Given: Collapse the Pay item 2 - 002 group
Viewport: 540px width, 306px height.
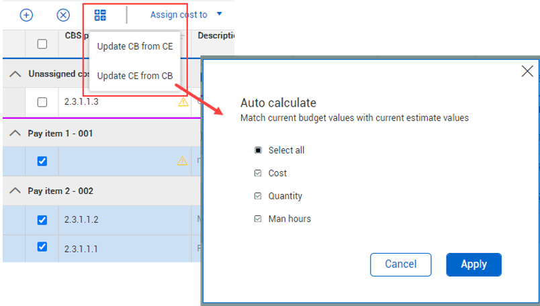Looking at the screenshot, I should click(x=15, y=191).
